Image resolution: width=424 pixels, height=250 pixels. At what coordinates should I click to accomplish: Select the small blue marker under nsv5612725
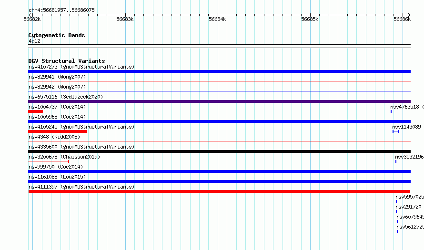[397, 231]
